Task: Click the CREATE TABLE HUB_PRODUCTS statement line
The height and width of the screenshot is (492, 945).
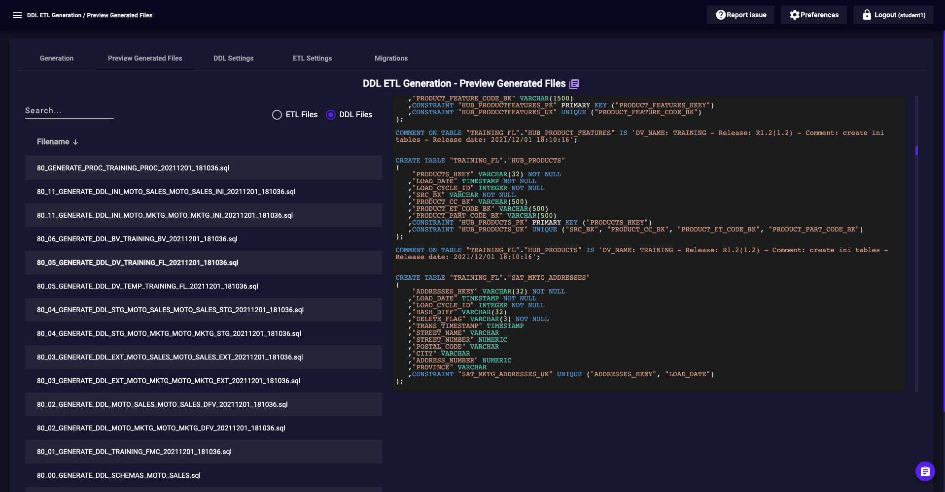Action: coord(480,161)
